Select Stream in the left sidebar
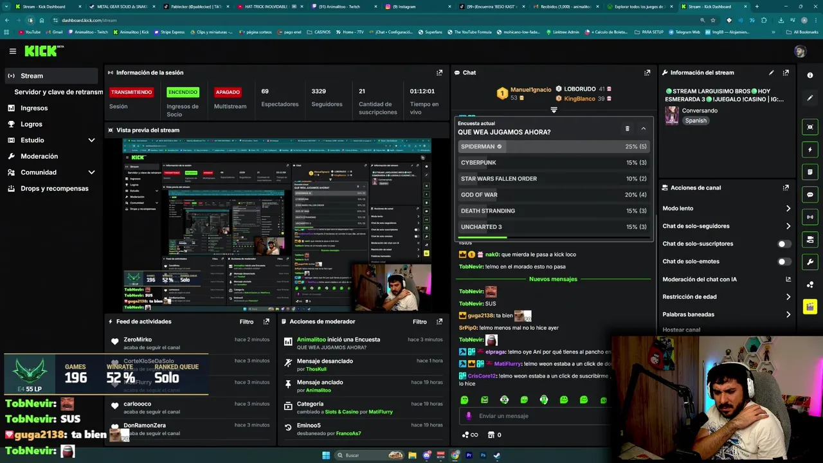This screenshot has width=823, height=463. [x=51, y=76]
